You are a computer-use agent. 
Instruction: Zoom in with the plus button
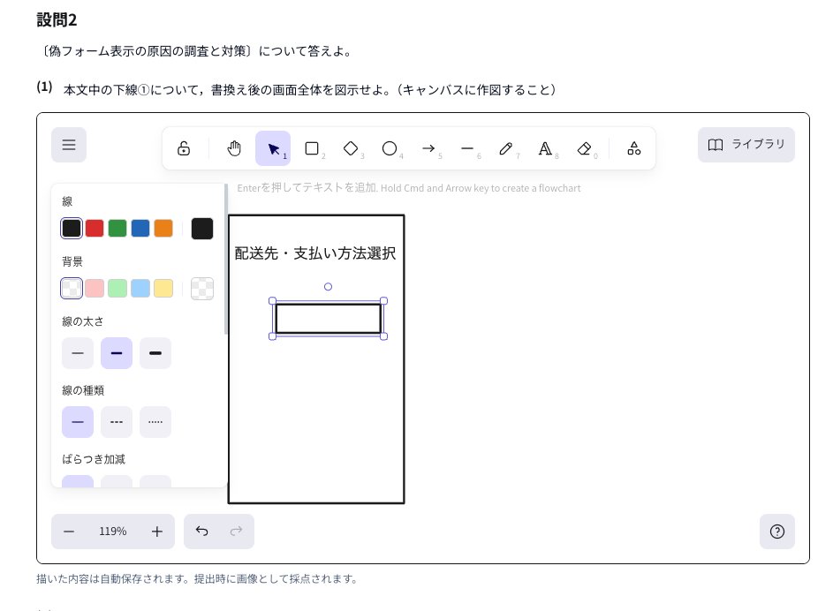tap(156, 532)
